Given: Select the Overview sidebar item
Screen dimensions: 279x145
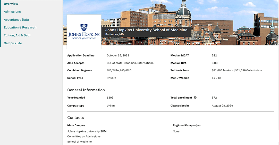Looking at the screenshot, I should click(11, 4).
